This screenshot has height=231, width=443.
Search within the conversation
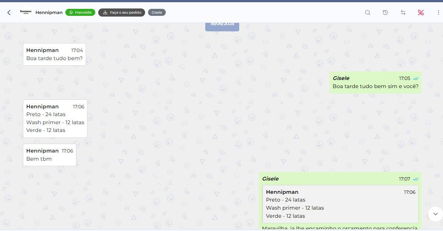(368, 13)
